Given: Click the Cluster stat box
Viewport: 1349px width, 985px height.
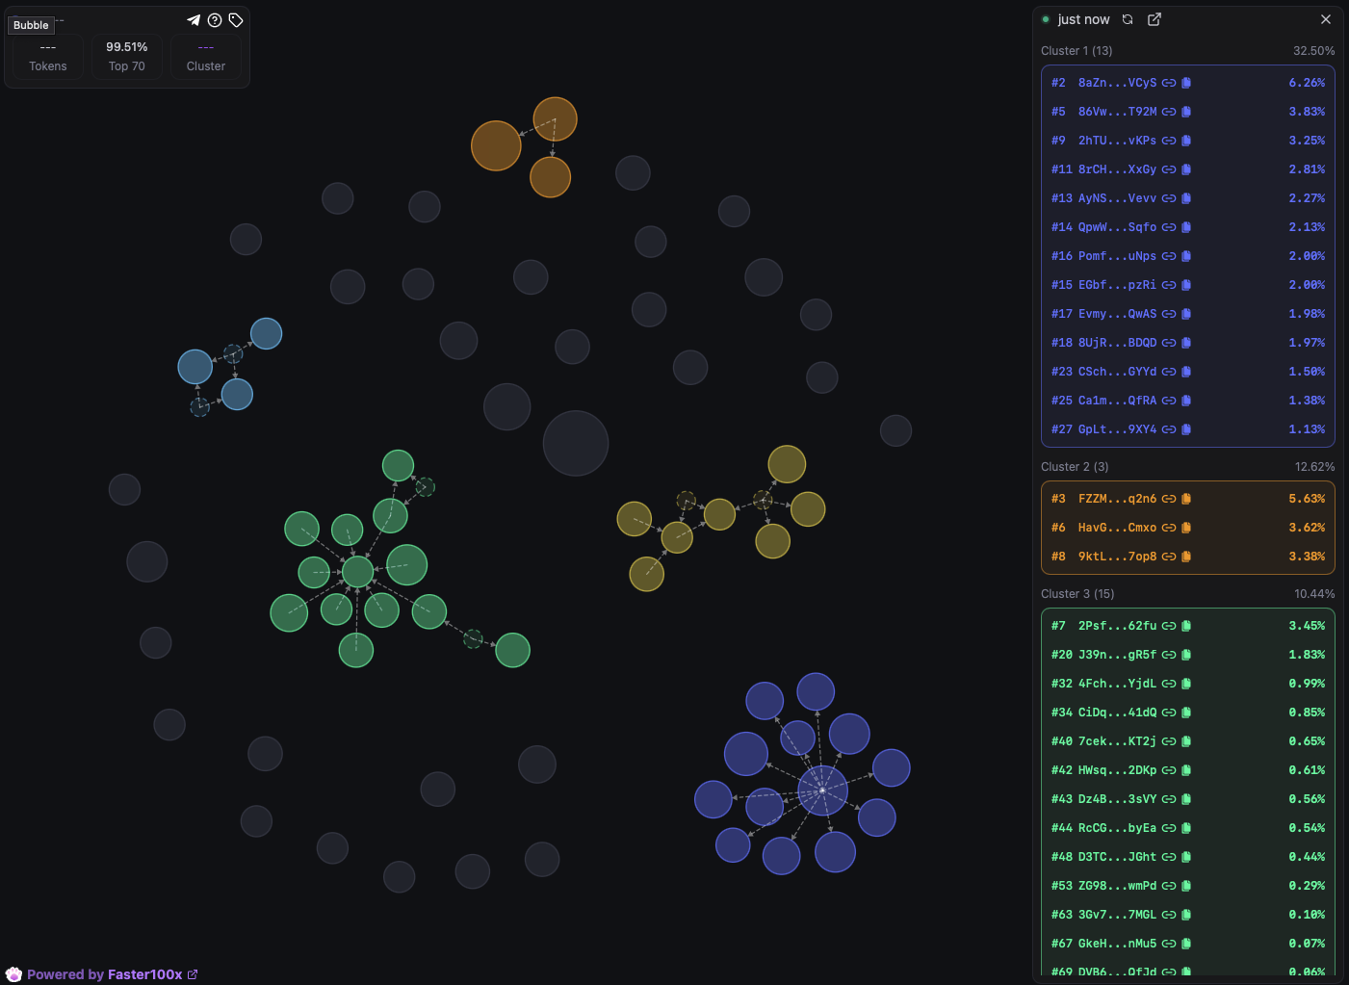Looking at the screenshot, I should pos(206,56).
